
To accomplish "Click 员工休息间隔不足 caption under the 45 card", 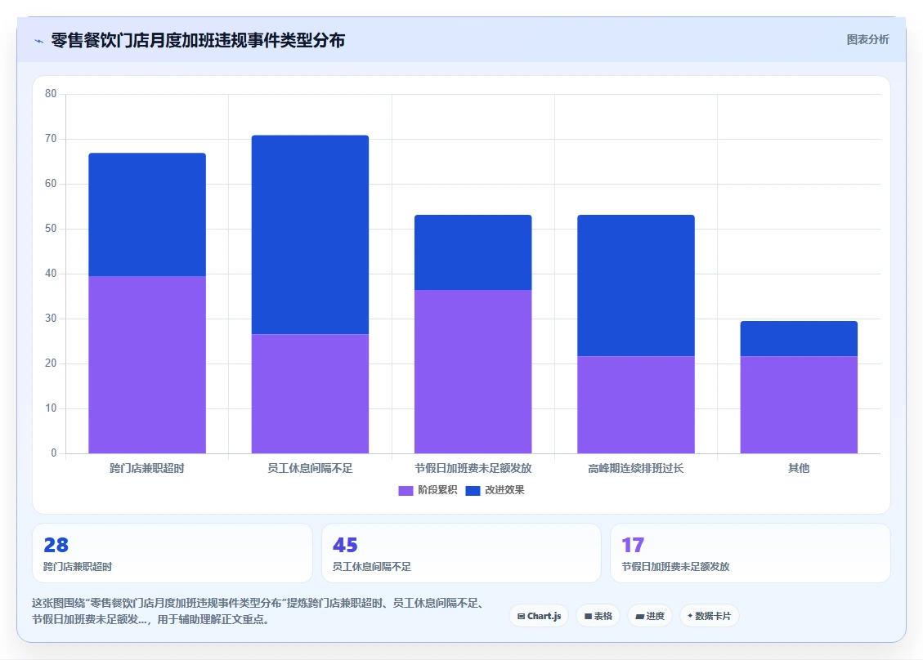I will 372,566.
